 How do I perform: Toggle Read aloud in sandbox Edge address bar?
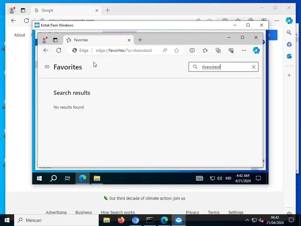(165, 50)
